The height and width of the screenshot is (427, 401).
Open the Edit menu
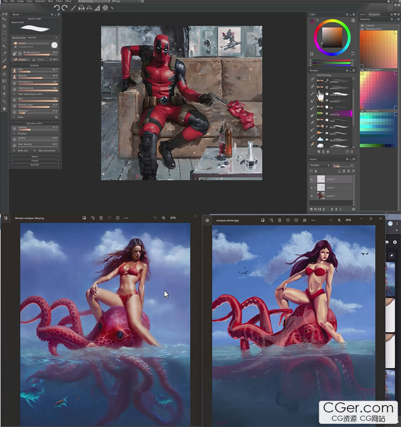pyautogui.click(x=12, y=1)
